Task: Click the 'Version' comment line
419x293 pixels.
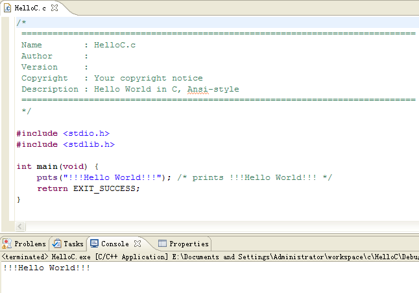Action: pyautogui.click(x=54, y=67)
